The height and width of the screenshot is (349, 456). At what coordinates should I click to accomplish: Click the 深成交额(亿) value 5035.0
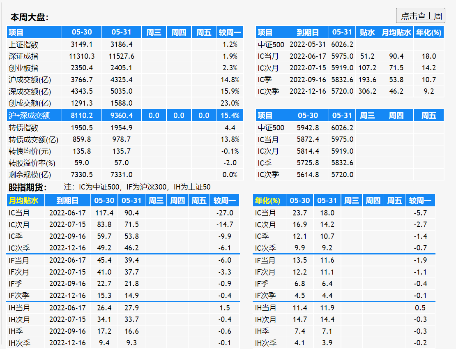[121, 91]
